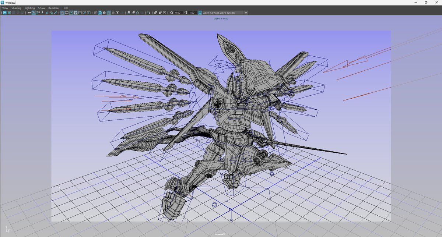Open the ACES 1.0 SDR-video view transform dropdown
The image size is (442, 237).
point(225,13)
